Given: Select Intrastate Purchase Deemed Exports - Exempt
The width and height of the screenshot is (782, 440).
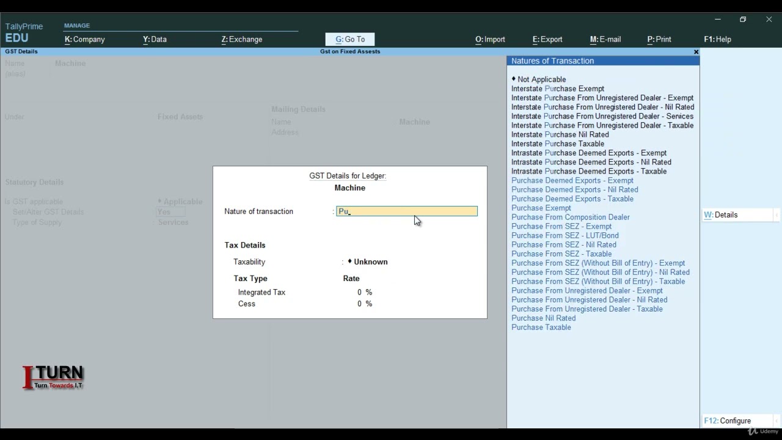Looking at the screenshot, I should click(x=589, y=153).
